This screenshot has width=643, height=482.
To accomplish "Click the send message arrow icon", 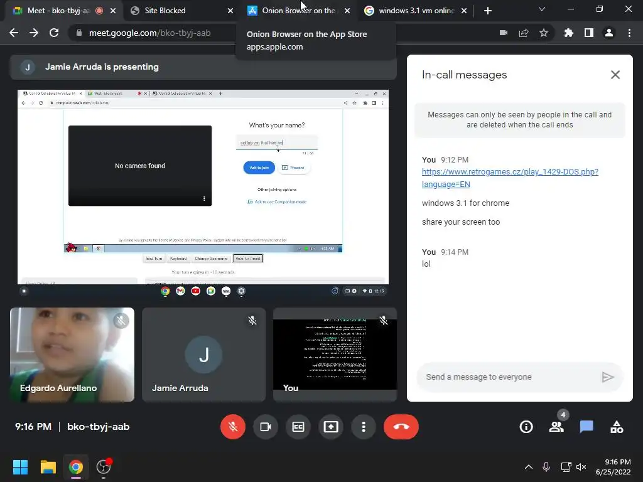I will coord(608,377).
